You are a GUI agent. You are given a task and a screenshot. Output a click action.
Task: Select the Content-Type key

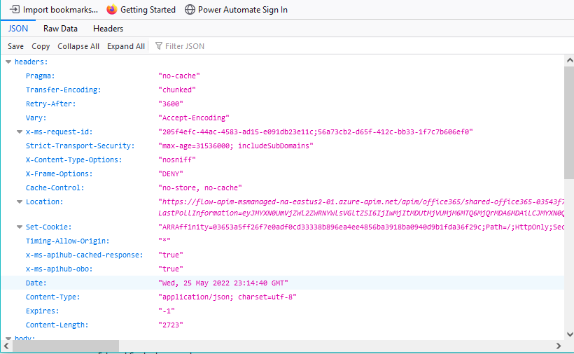click(53, 297)
